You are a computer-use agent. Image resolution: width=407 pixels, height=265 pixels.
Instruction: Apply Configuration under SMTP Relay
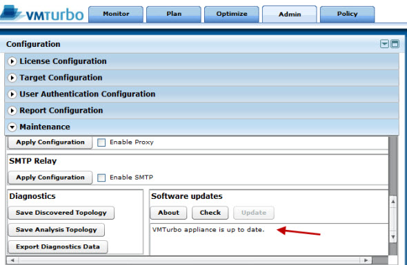(x=50, y=178)
